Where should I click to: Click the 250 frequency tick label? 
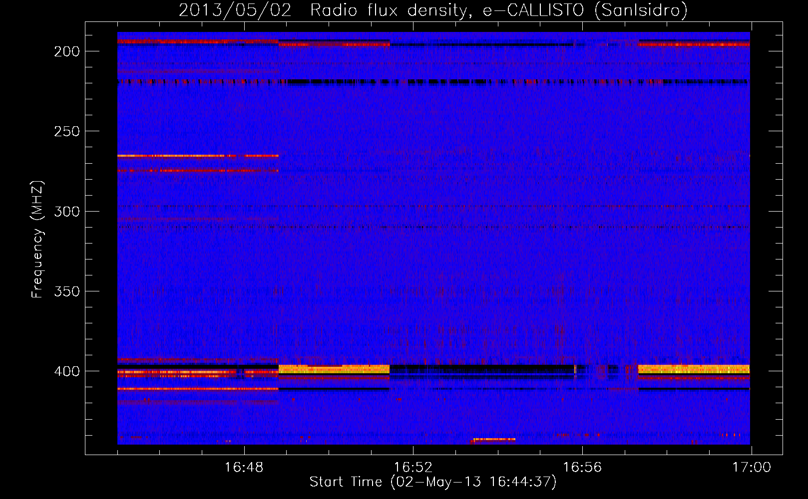67,131
